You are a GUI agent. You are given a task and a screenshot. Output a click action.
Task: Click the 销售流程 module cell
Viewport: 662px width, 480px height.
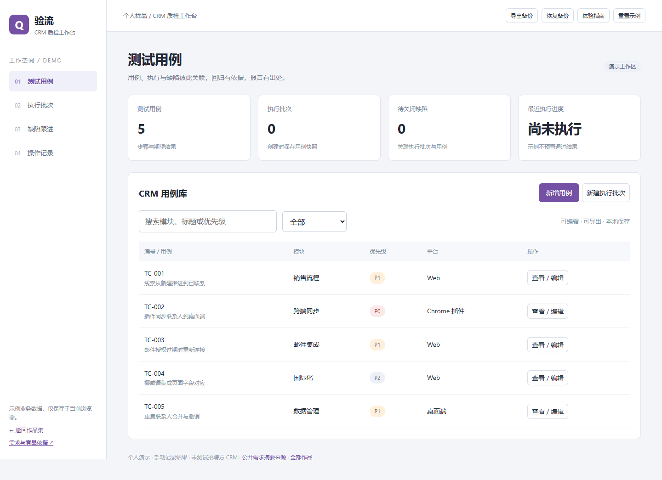click(x=306, y=278)
